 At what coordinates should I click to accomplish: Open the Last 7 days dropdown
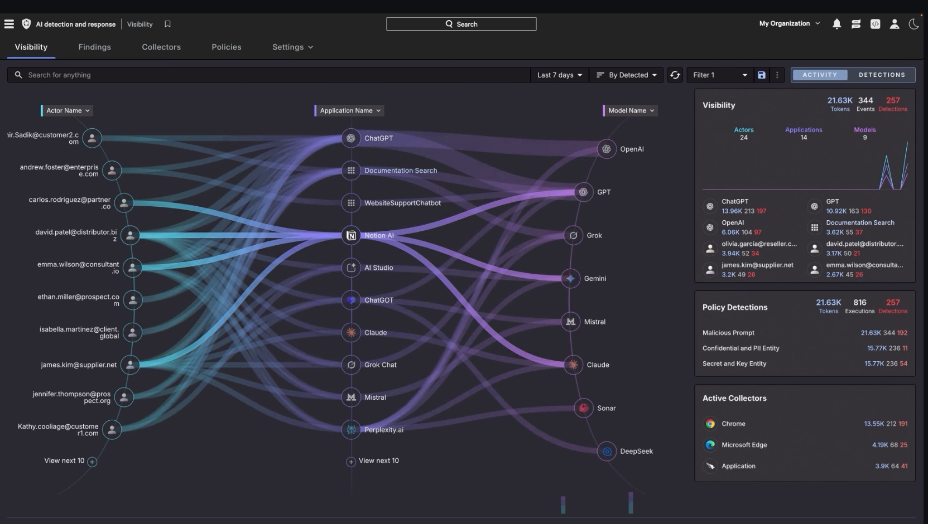tap(559, 75)
